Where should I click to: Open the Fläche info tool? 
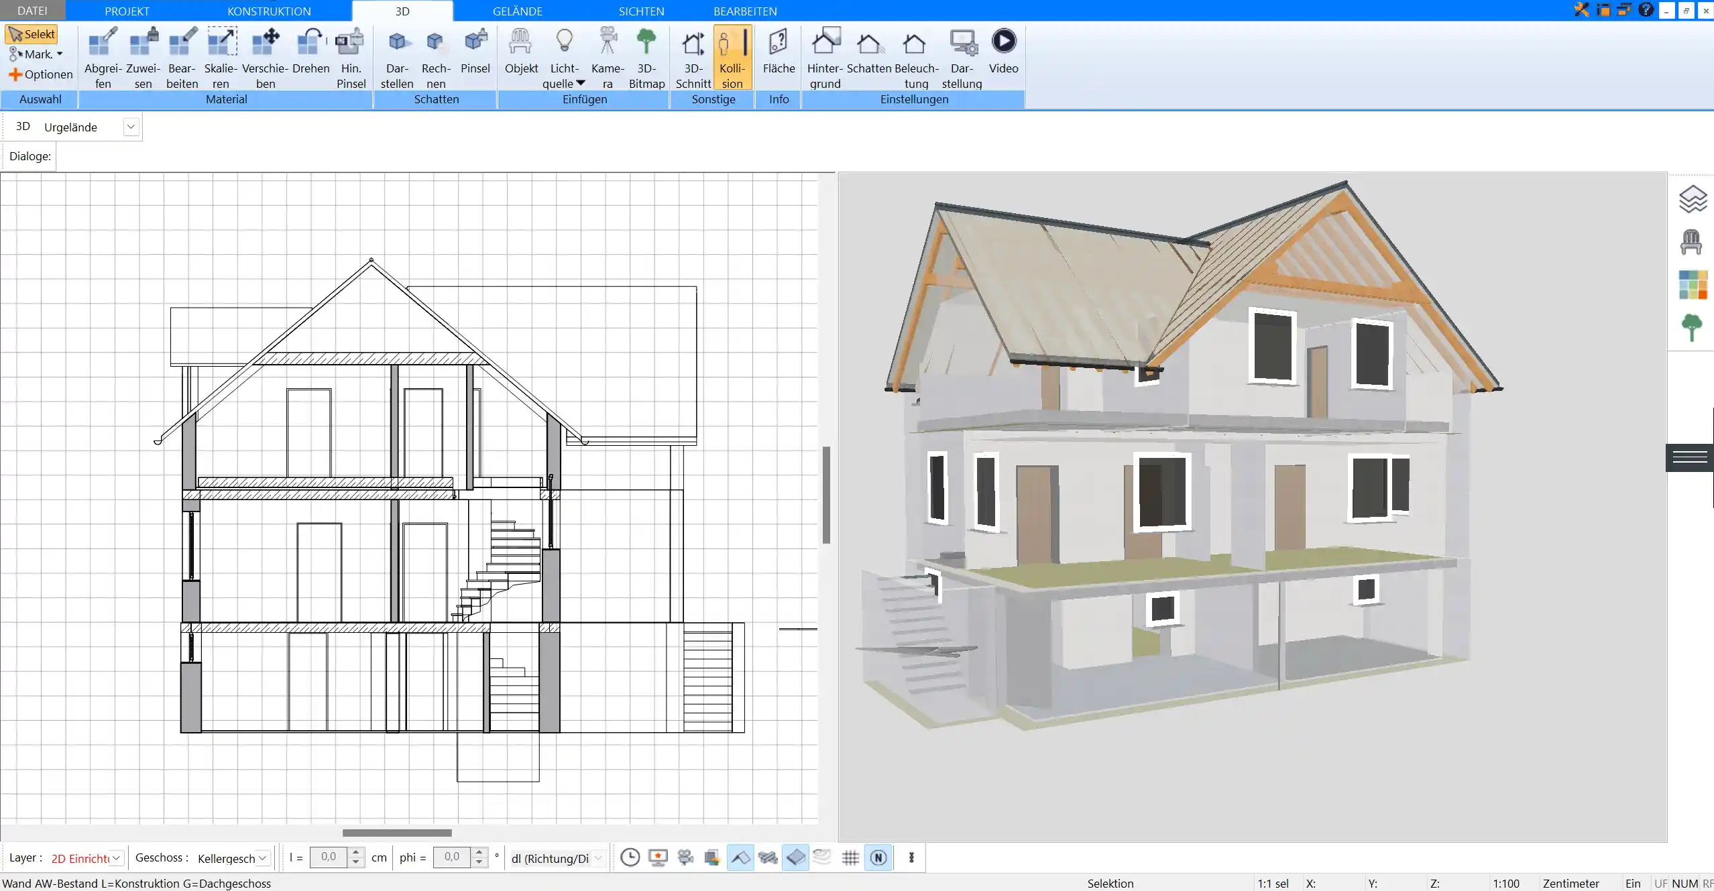pos(779,51)
